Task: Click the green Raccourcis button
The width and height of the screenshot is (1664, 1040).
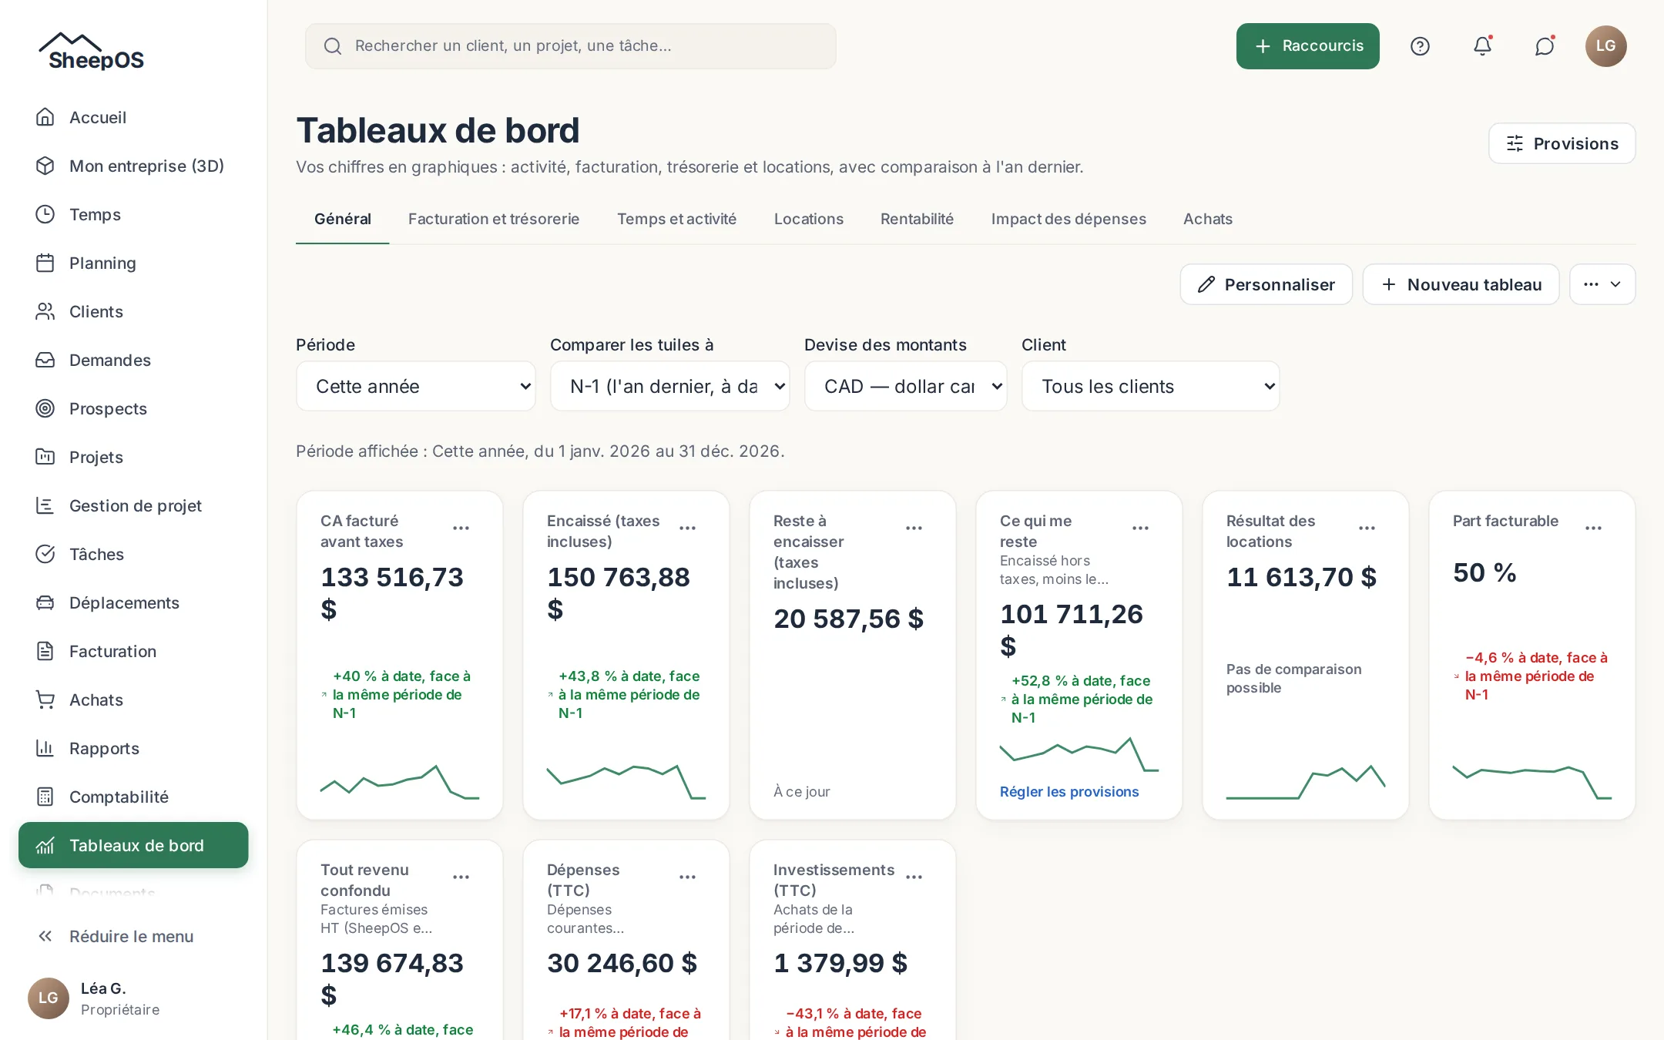Action: tap(1308, 46)
